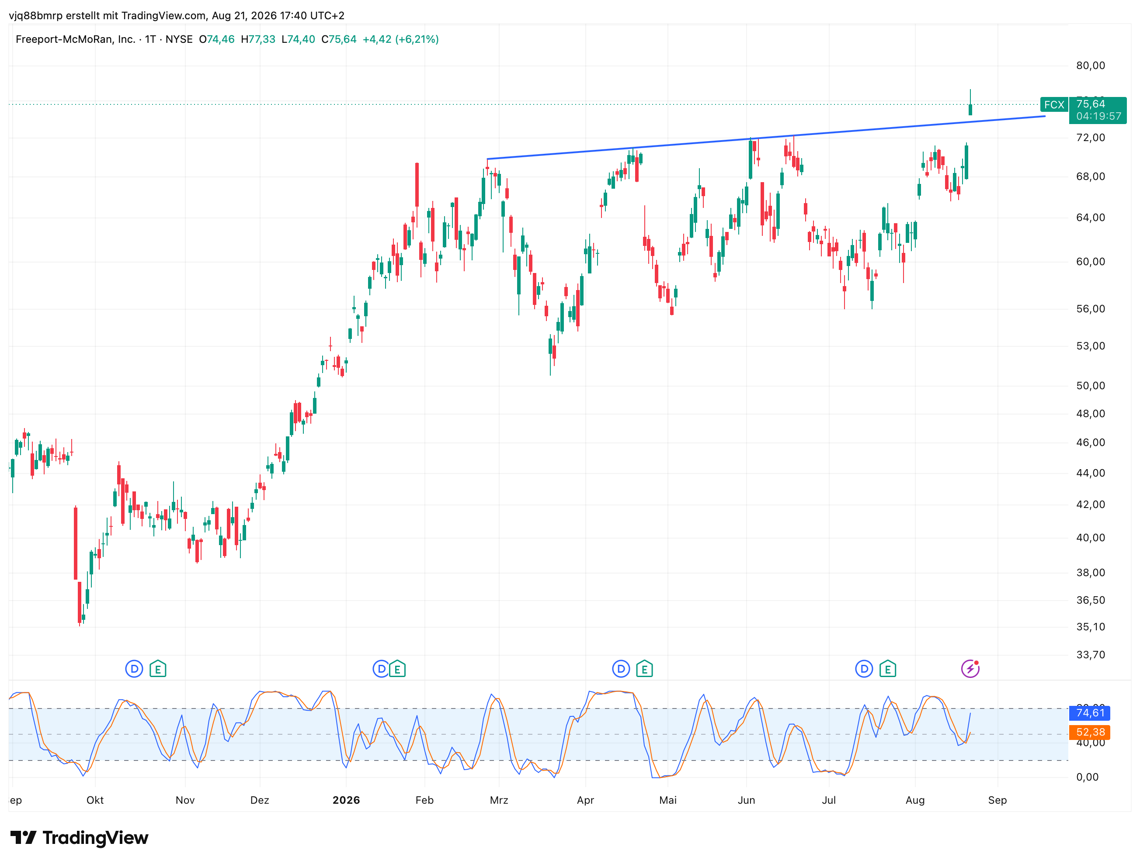Image resolution: width=1140 pixels, height=864 pixels.
Task: Select the blue rising trendline on the chart
Action: point(766,138)
